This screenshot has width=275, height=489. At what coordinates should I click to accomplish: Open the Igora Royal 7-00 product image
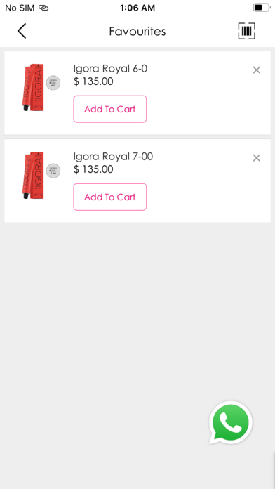coord(33,175)
